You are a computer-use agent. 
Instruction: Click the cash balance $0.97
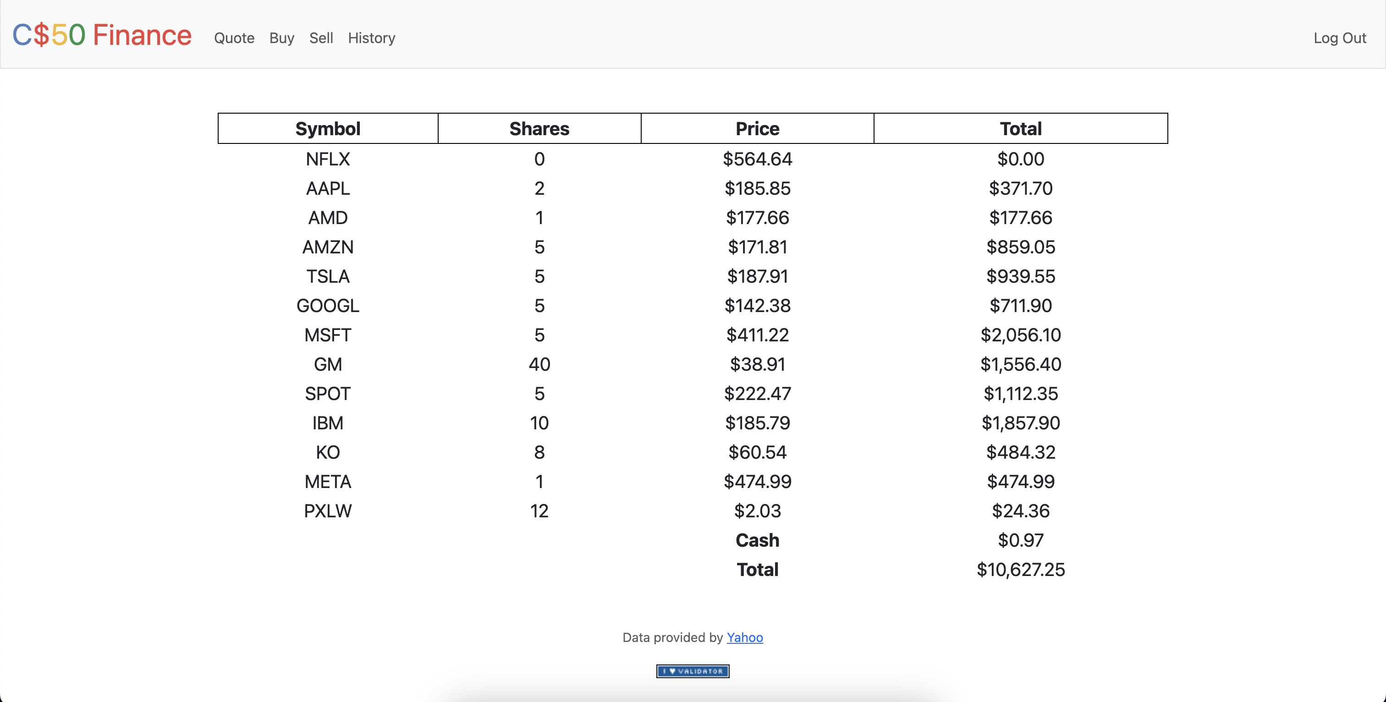click(1020, 540)
